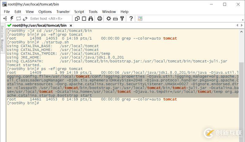Click the 'Using JRE_HOME:' line

(x=65, y=57)
